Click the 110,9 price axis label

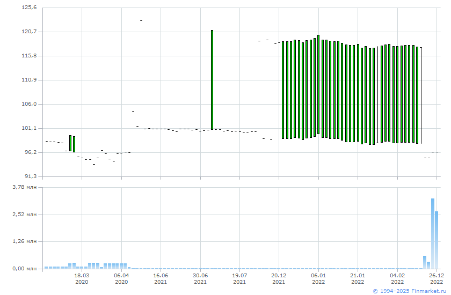tap(29, 79)
